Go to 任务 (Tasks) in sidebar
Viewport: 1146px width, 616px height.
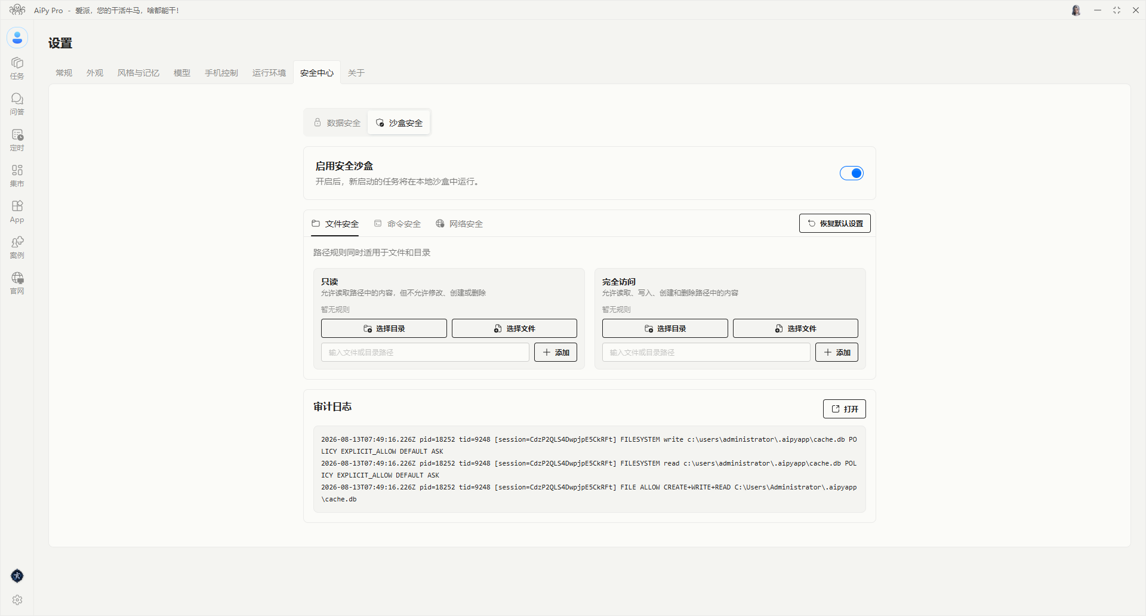[17, 68]
